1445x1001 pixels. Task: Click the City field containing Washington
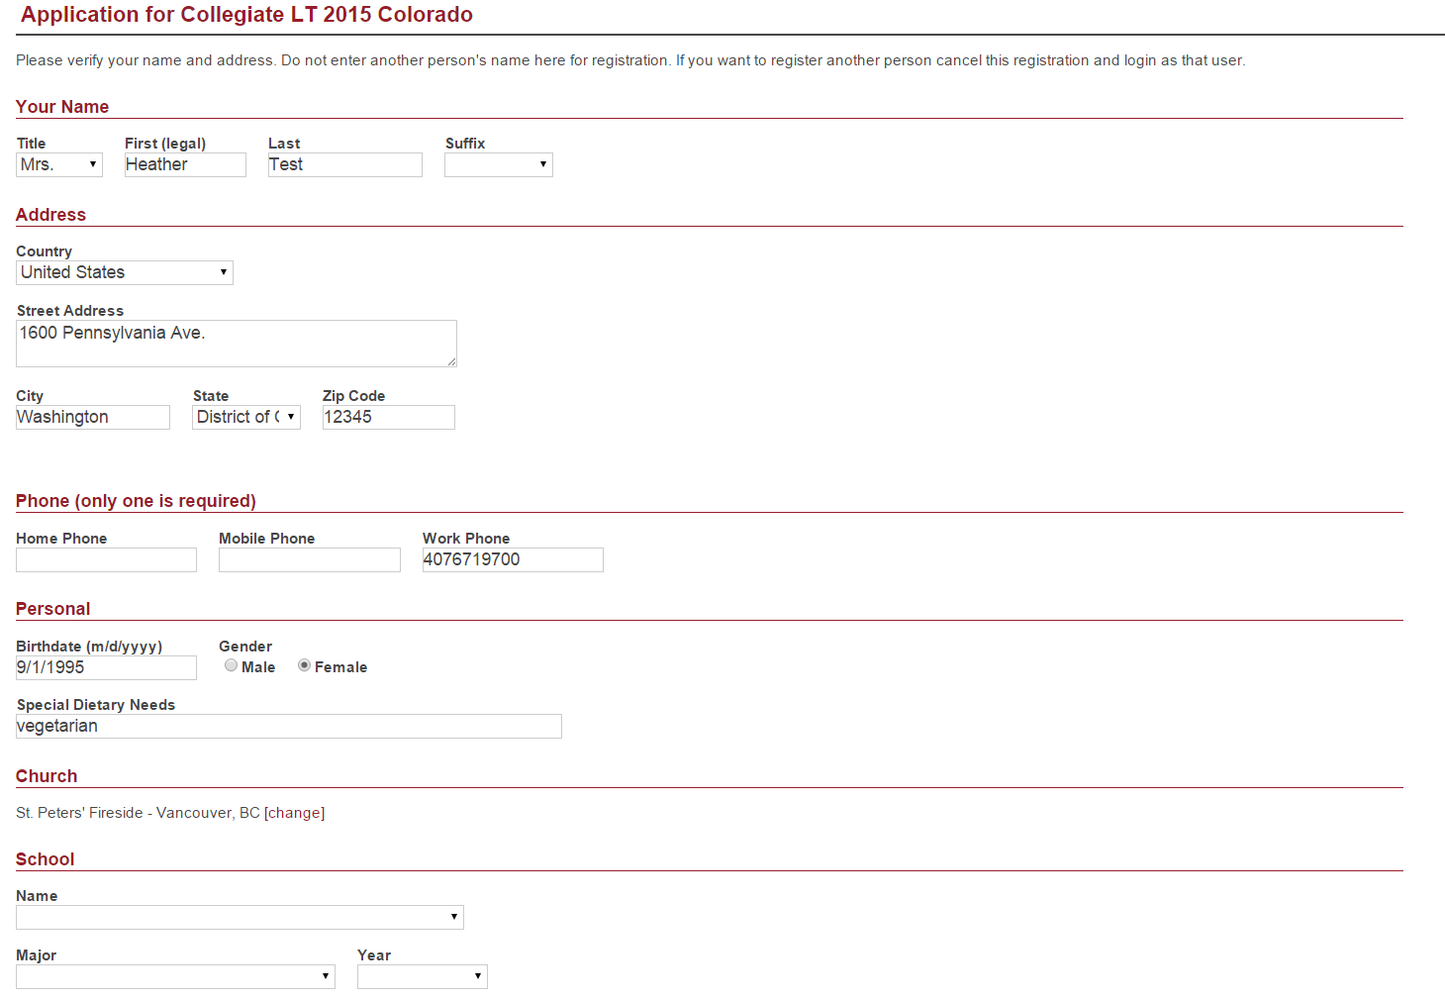tap(93, 417)
